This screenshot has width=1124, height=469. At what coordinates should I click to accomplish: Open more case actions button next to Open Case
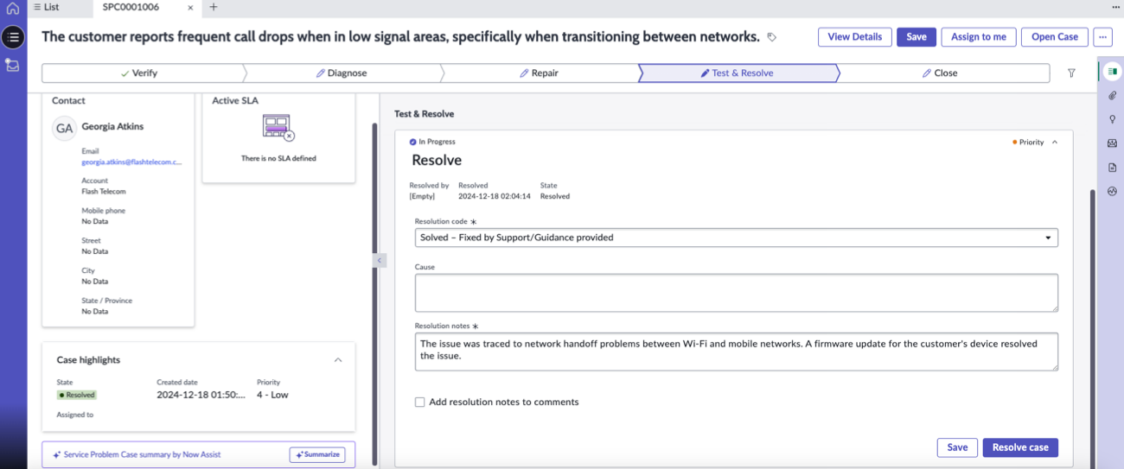click(1102, 37)
